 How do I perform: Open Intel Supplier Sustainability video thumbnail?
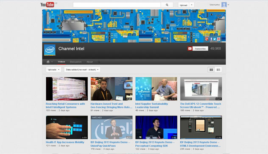156,89
